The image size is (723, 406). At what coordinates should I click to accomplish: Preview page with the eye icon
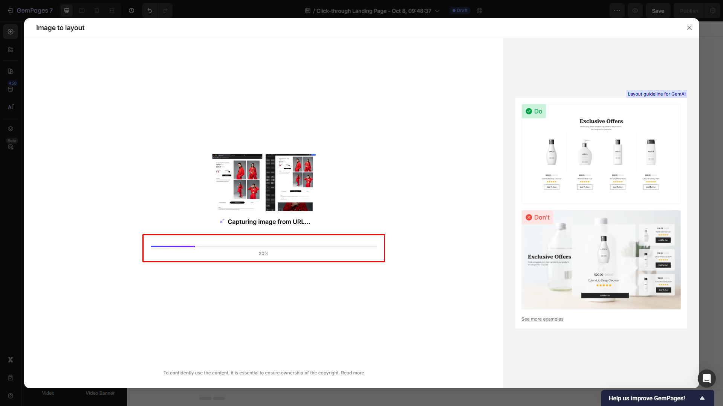[x=635, y=11]
